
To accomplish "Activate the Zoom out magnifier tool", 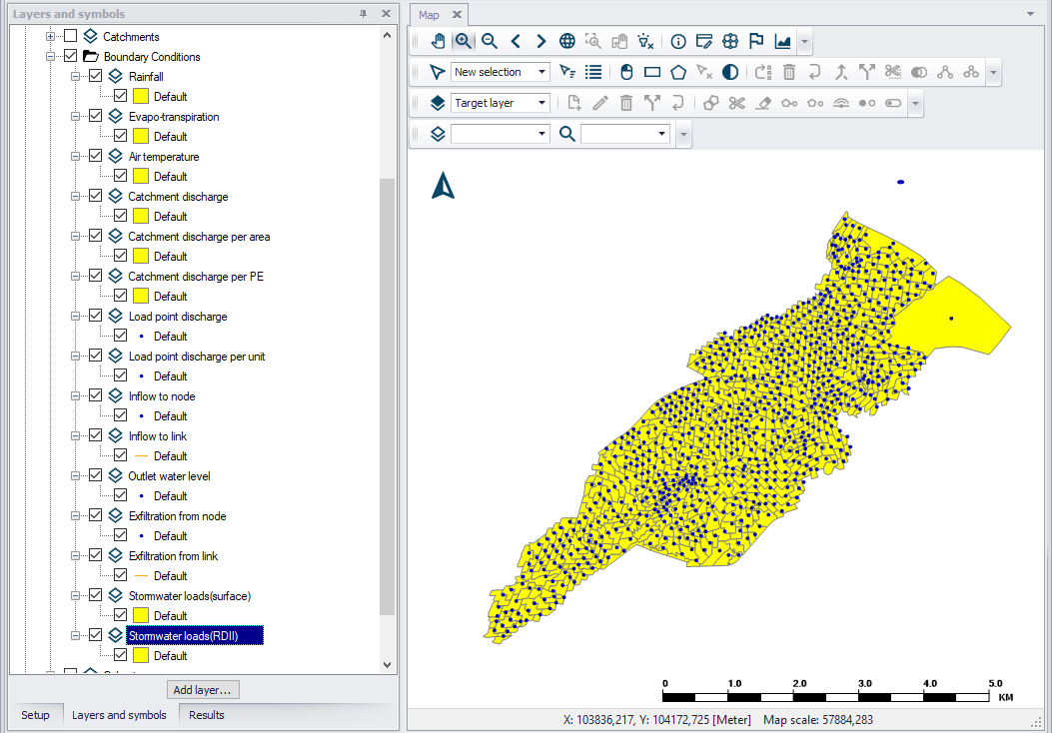I will 490,42.
